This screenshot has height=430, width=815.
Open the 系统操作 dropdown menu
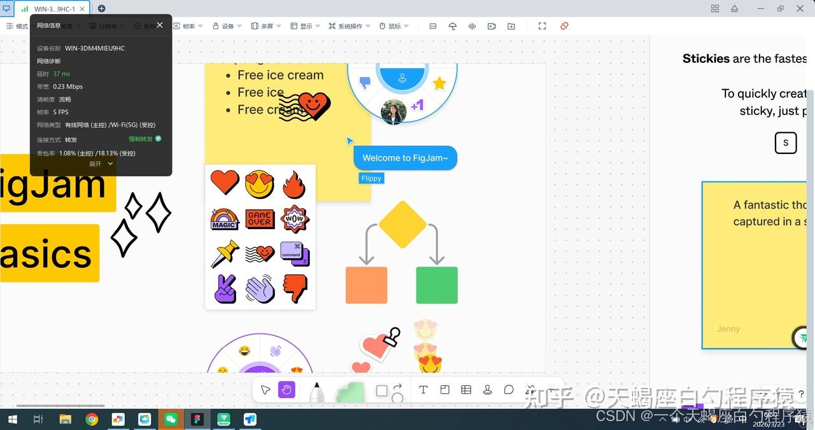coord(350,26)
